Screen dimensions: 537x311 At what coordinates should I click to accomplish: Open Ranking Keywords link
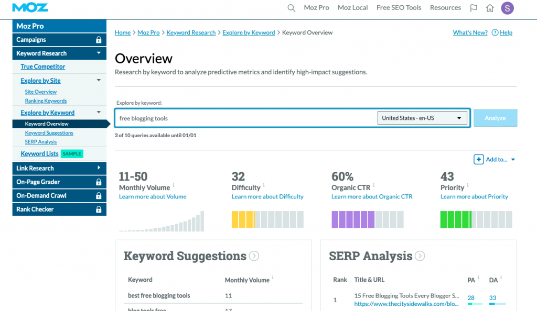click(46, 101)
